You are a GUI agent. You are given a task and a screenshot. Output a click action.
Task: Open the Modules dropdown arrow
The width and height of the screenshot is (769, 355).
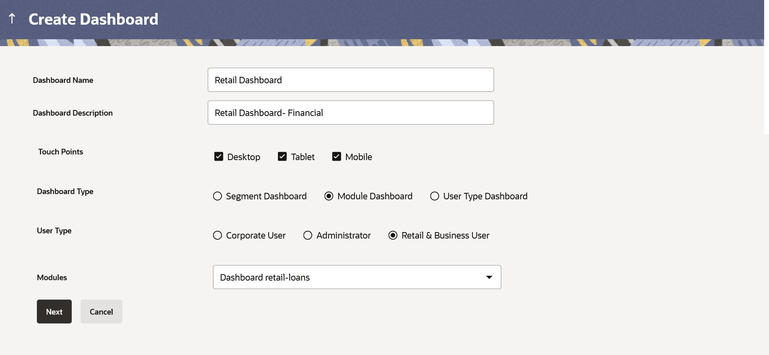click(x=489, y=277)
